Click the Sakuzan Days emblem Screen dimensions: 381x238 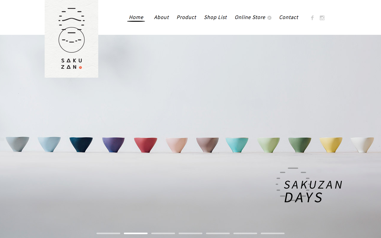(x=310, y=185)
